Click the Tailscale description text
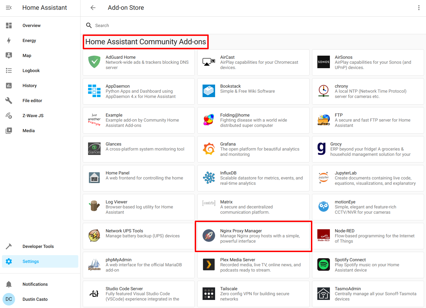 tap(255, 297)
